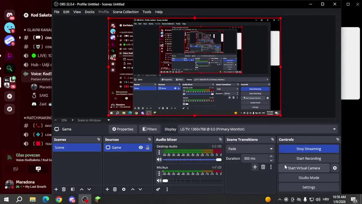Show hidden tray icons chevron

[x=279, y=199]
